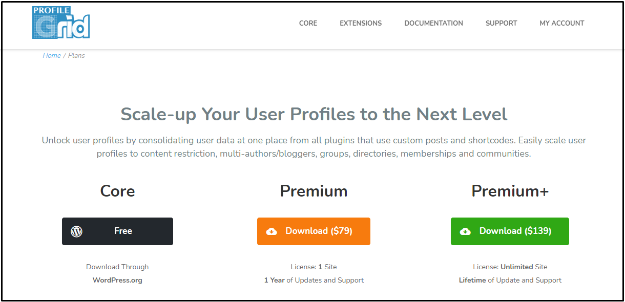Select the Core plan heading
The width and height of the screenshot is (625, 302).
pyautogui.click(x=117, y=191)
